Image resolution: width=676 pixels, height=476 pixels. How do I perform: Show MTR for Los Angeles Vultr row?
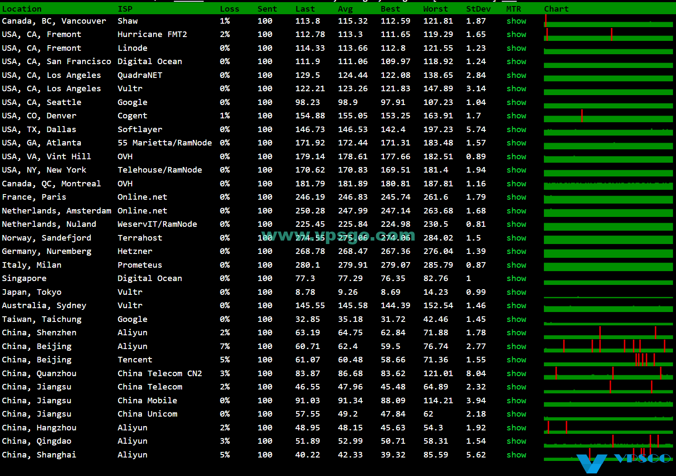(x=516, y=89)
